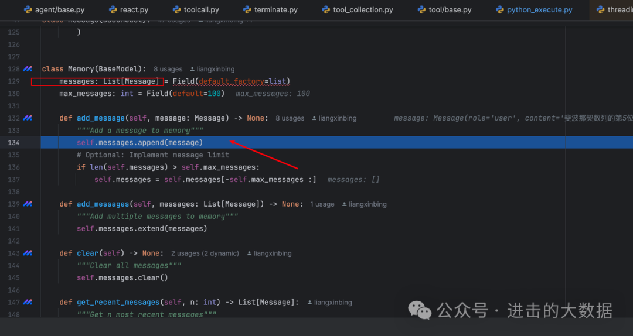
Task: Click line number 141 in the gutter
Action: click(x=13, y=229)
